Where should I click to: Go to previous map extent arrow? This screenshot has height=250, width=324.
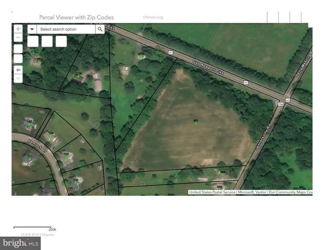[x=18, y=69]
